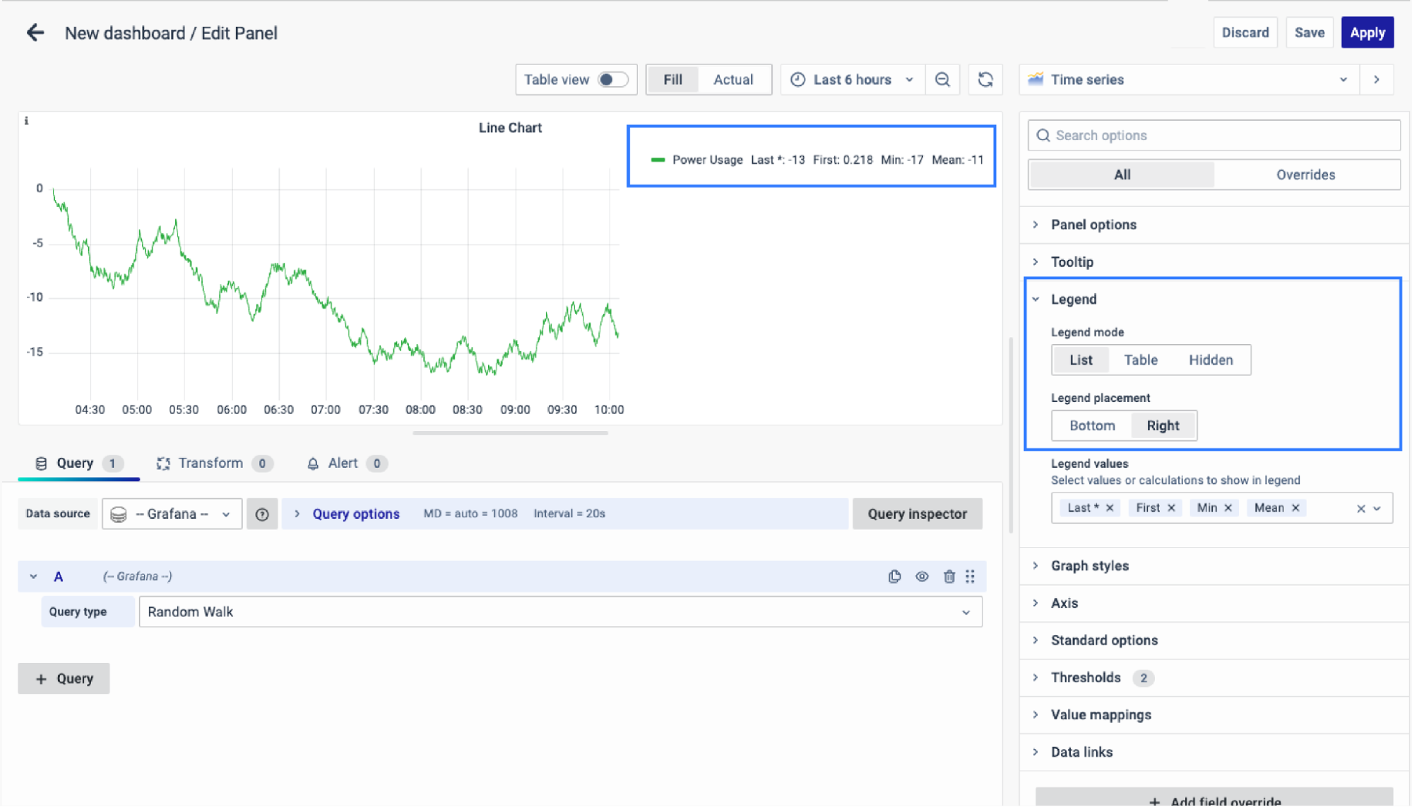Screen dimensions: 1412x807
Task: Open data source help icon
Action: 262,514
